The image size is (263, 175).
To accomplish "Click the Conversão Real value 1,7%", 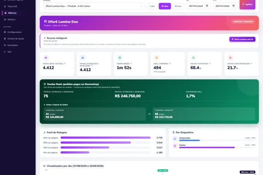I will pos(191,96).
